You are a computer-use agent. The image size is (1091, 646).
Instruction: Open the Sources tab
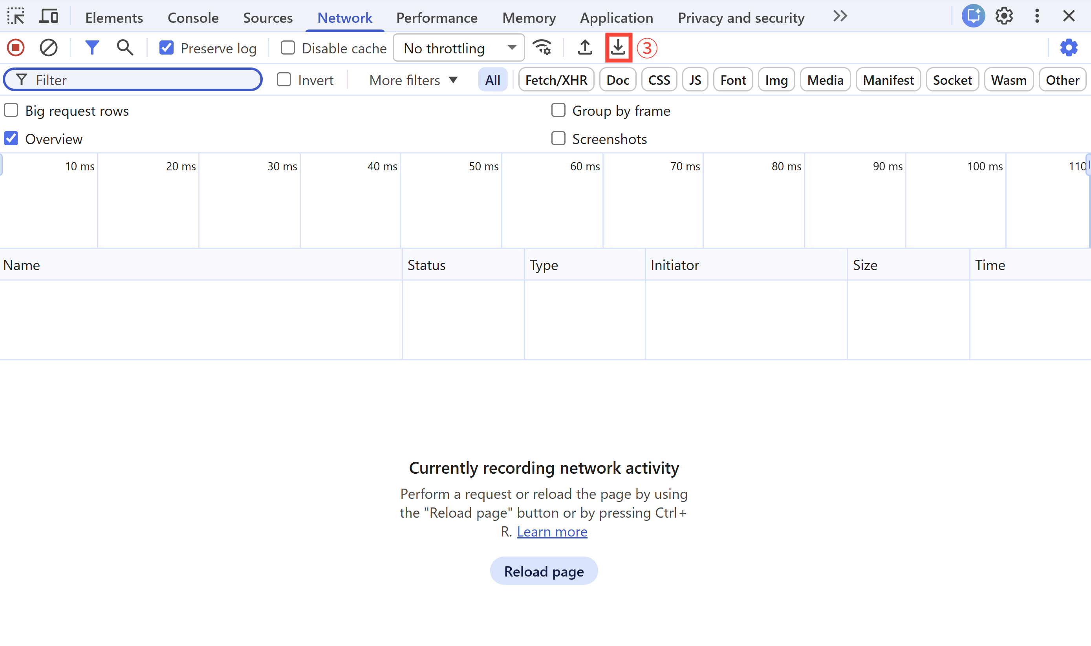tap(268, 17)
